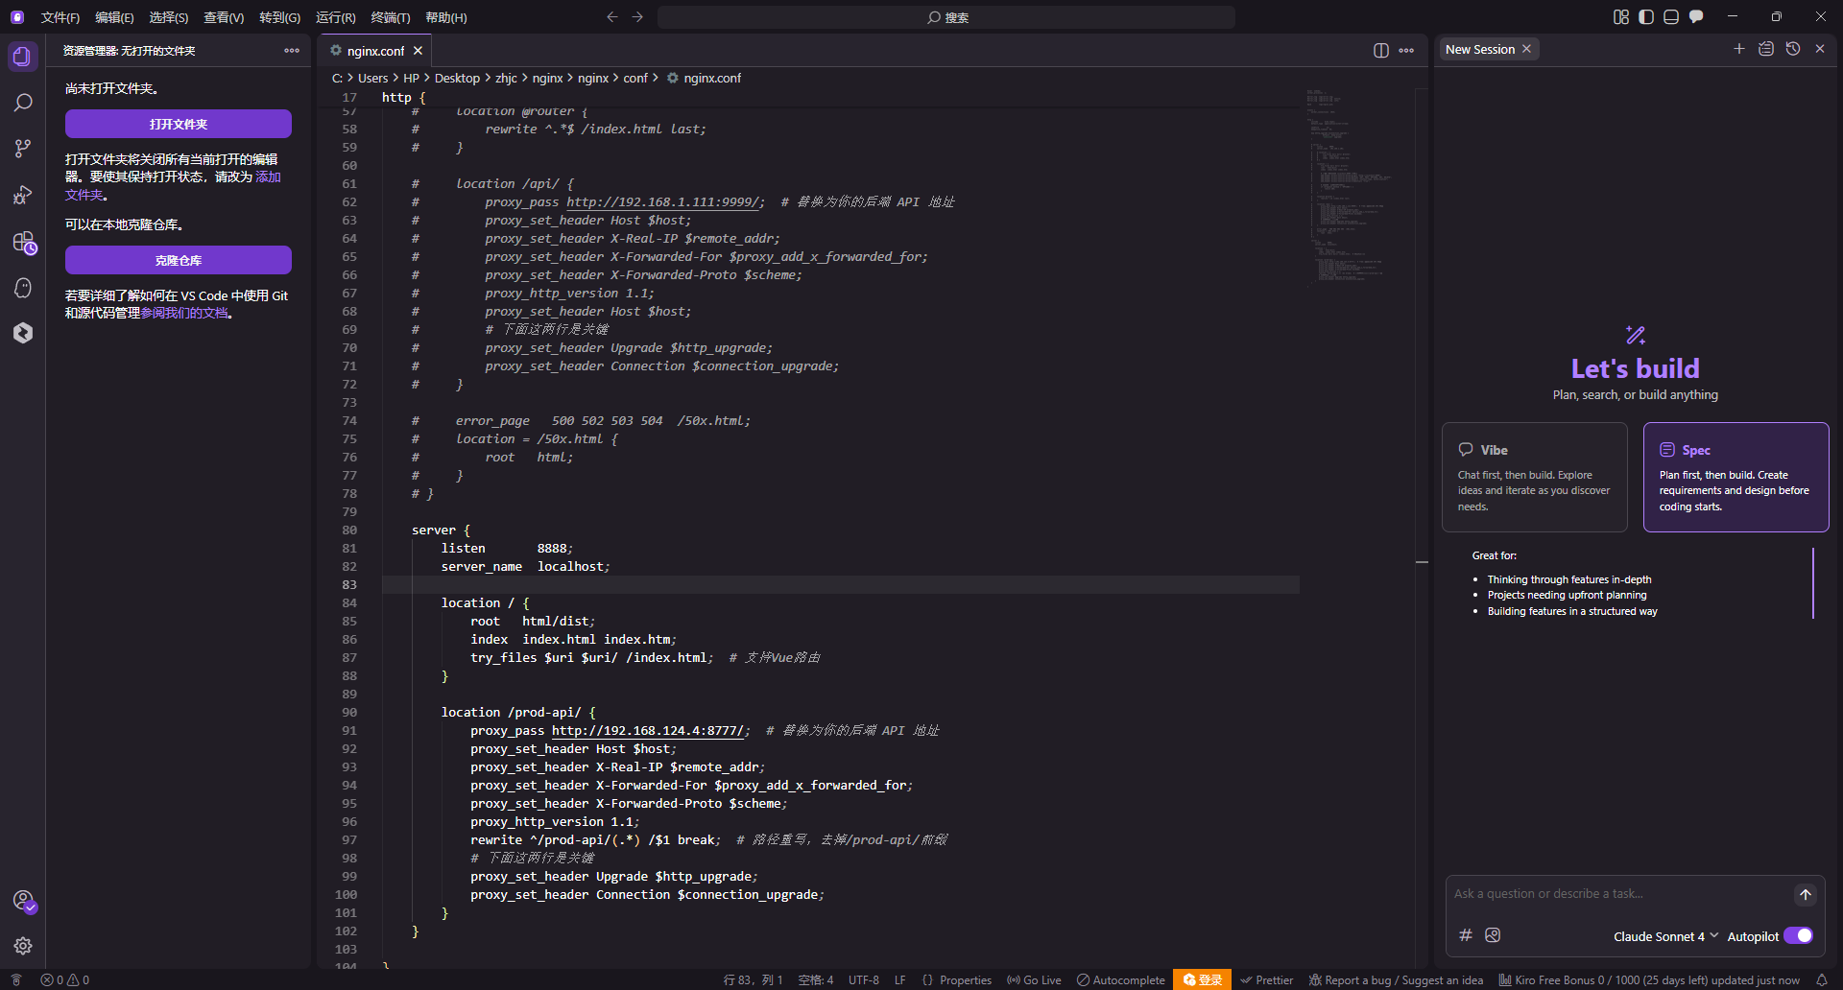Screen dimensions: 1843x990
Task: Open the task list icon in chat panel
Action: 1765,49
